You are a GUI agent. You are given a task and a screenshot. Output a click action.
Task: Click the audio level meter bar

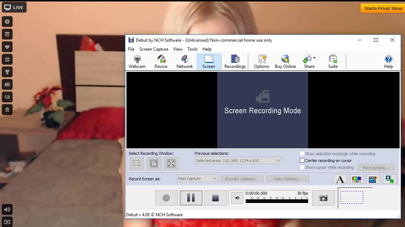click(277, 201)
